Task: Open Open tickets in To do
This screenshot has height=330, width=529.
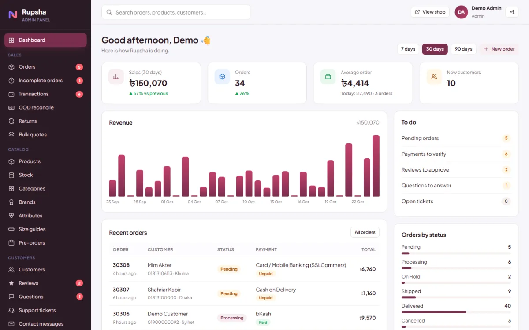Action: pyautogui.click(x=456, y=202)
